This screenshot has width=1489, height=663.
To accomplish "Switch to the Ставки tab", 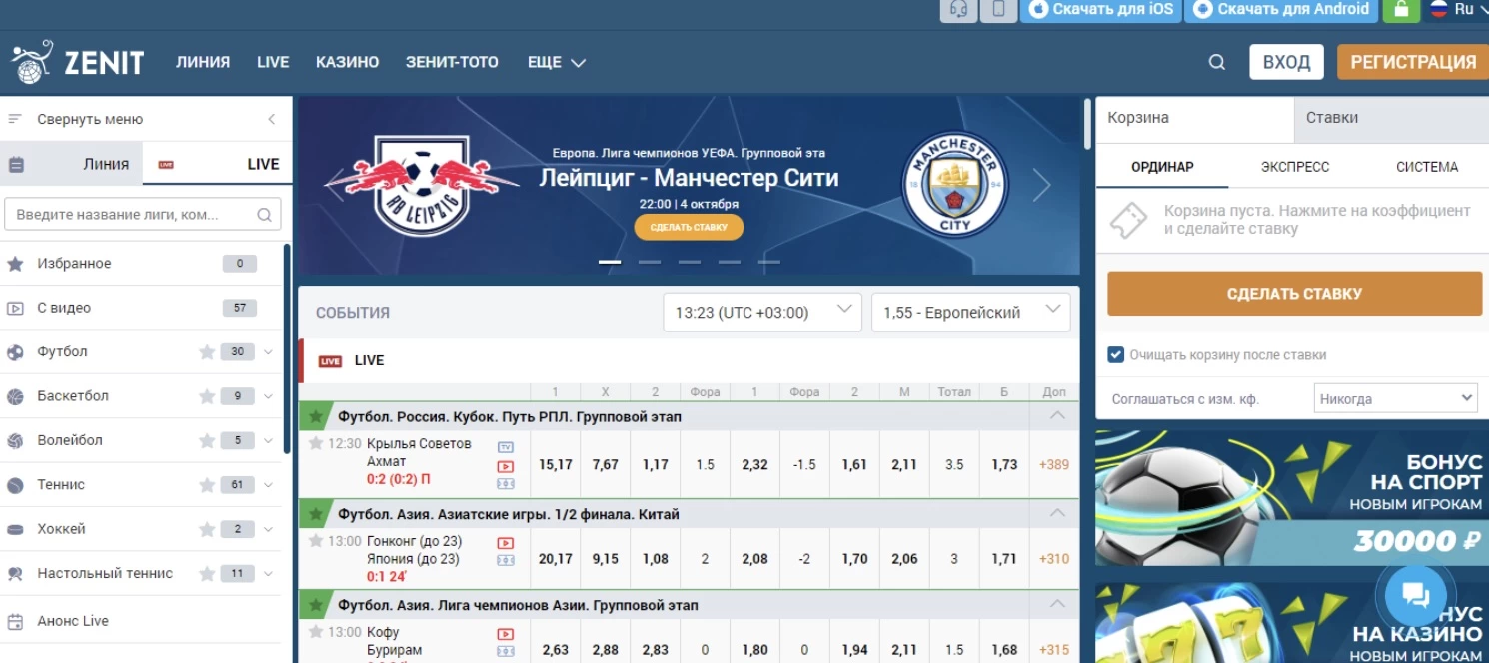I will coord(1389,118).
